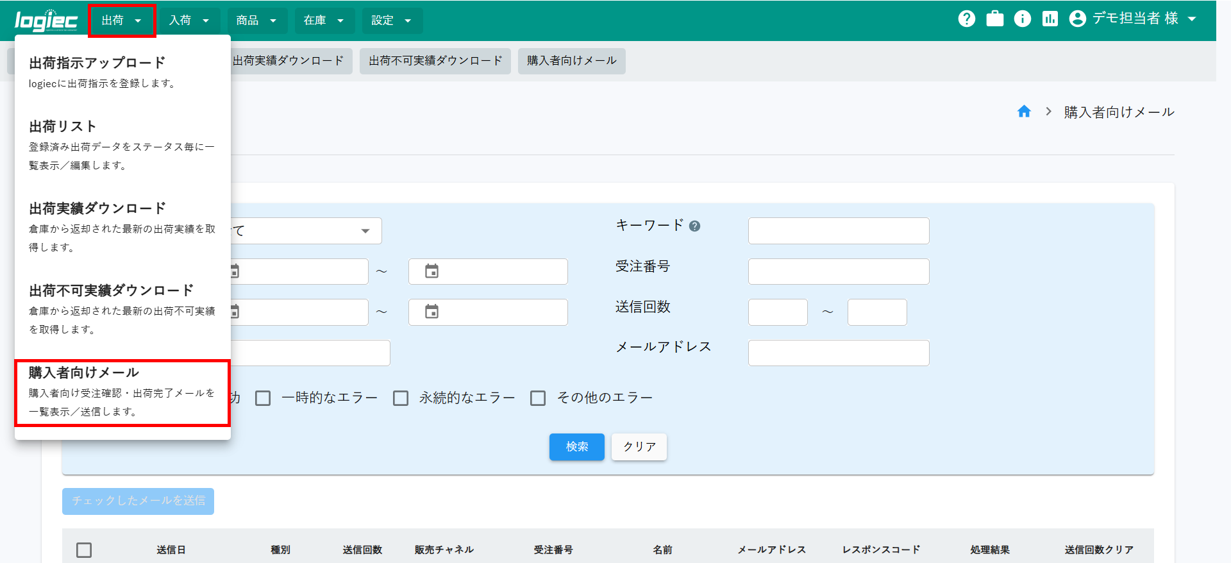Toggle the 永続的なエラー checkbox

tap(401, 398)
